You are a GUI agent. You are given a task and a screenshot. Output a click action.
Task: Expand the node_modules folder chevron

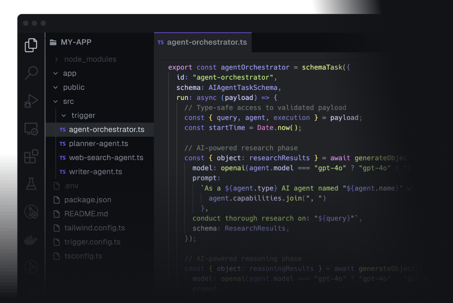[x=57, y=59]
